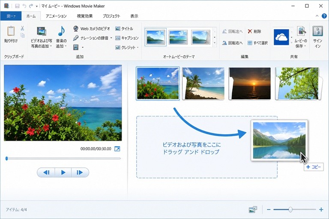The height and width of the screenshot is (219, 329).
Task: Add a タイトル to the movie
Action: (x=124, y=29)
